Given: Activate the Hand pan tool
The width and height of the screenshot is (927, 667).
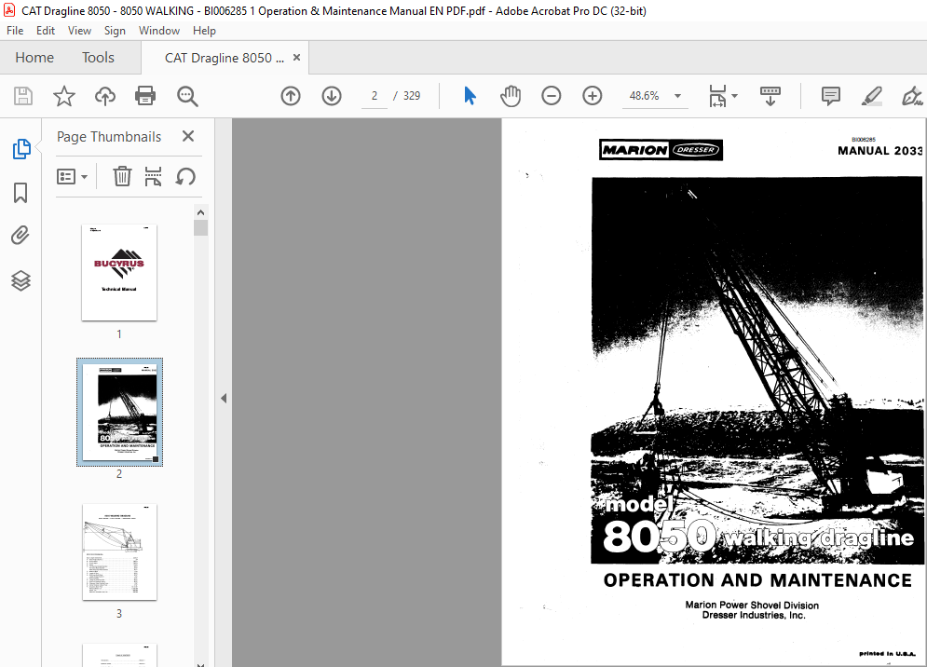Looking at the screenshot, I should 511,96.
